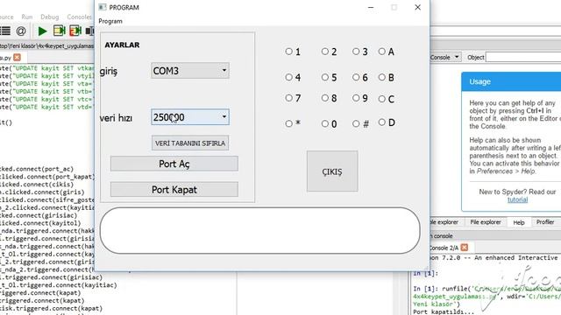Open the Run menu in Spyder
This screenshot has width=561, height=315.
click(x=27, y=17)
